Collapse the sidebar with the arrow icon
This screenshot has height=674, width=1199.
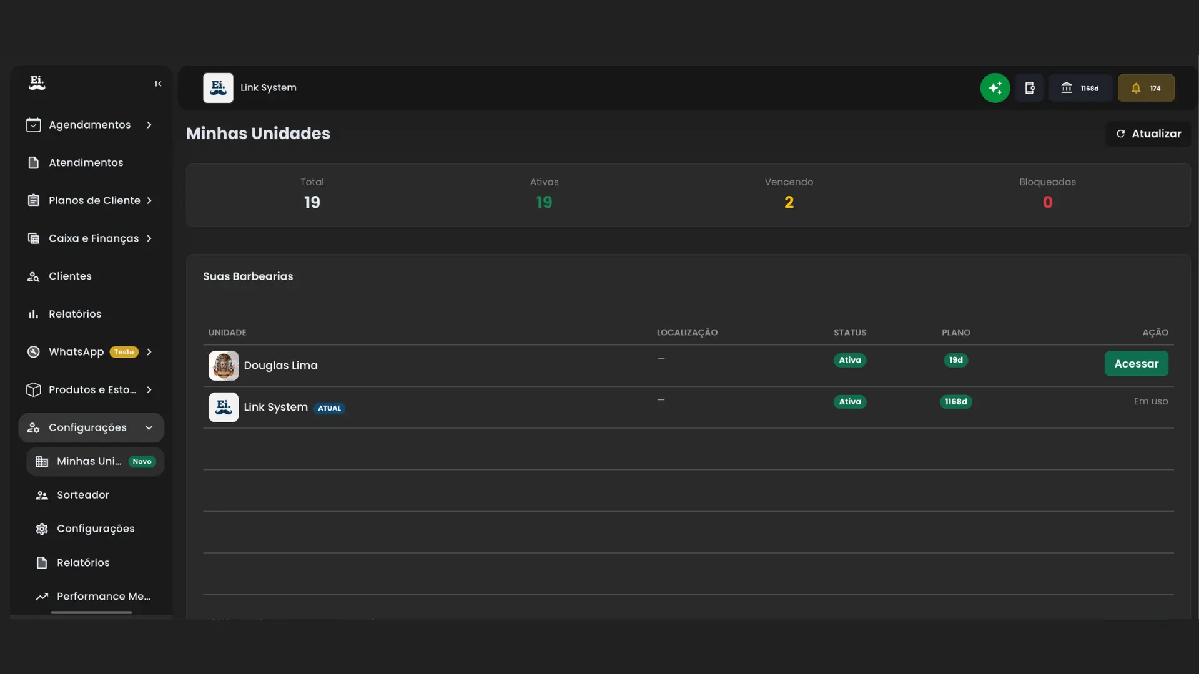point(158,84)
